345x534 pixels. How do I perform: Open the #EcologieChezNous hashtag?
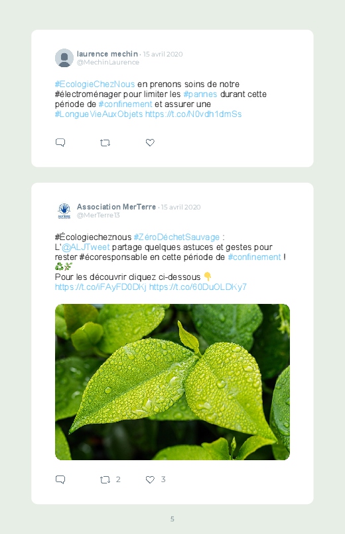(x=95, y=84)
